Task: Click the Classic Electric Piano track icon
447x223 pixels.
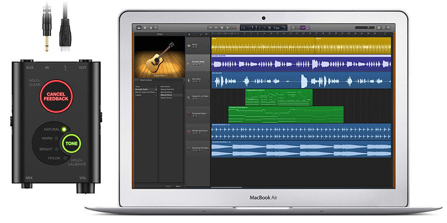Action: 189,98
